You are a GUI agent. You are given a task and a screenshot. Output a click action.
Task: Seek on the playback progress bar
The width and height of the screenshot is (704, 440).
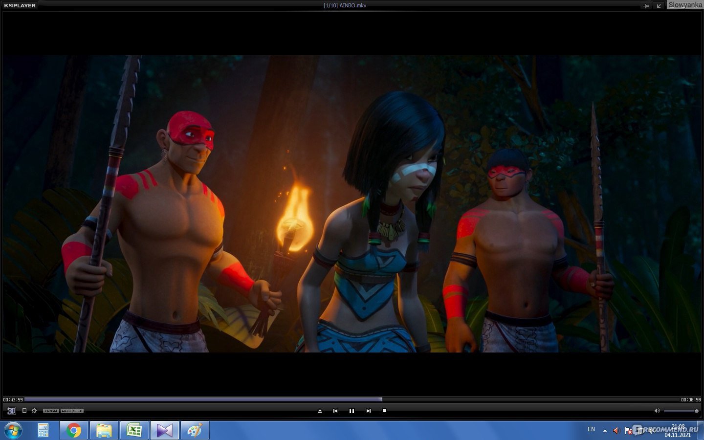(x=352, y=399)
